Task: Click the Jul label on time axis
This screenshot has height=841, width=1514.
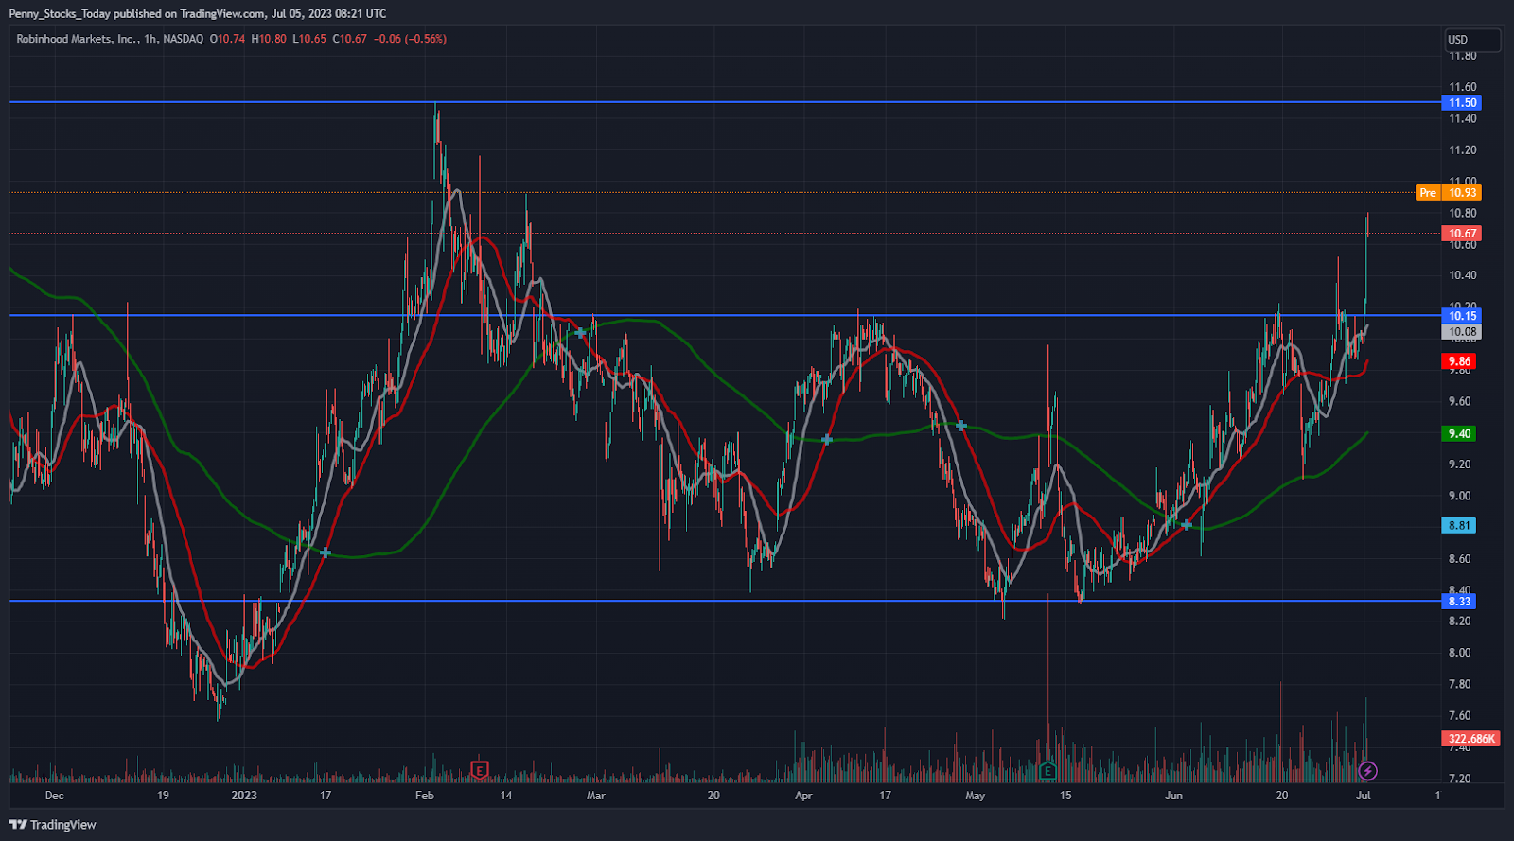Action: click(1364, 796)
